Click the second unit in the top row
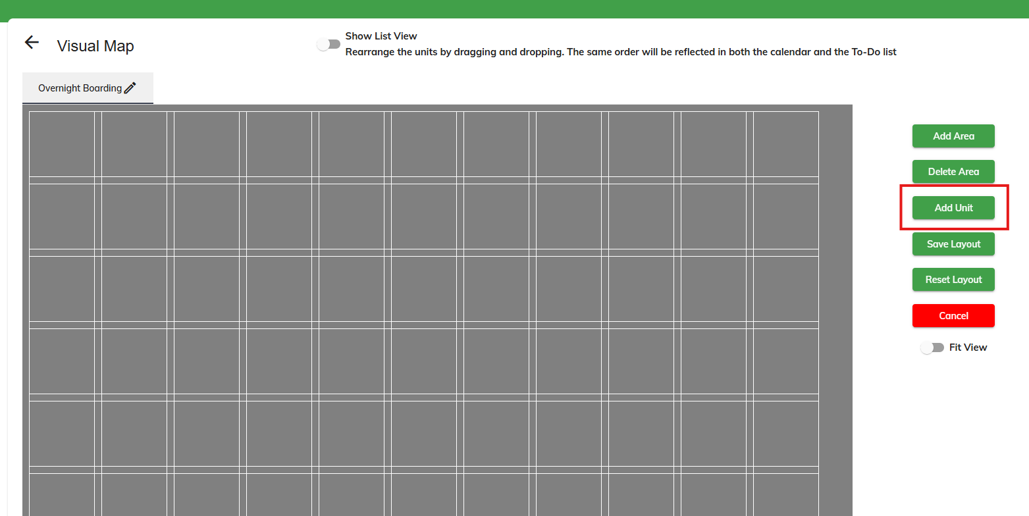Screen dimensions: 1029x516 pyautogui.click(x=134, y=145)
